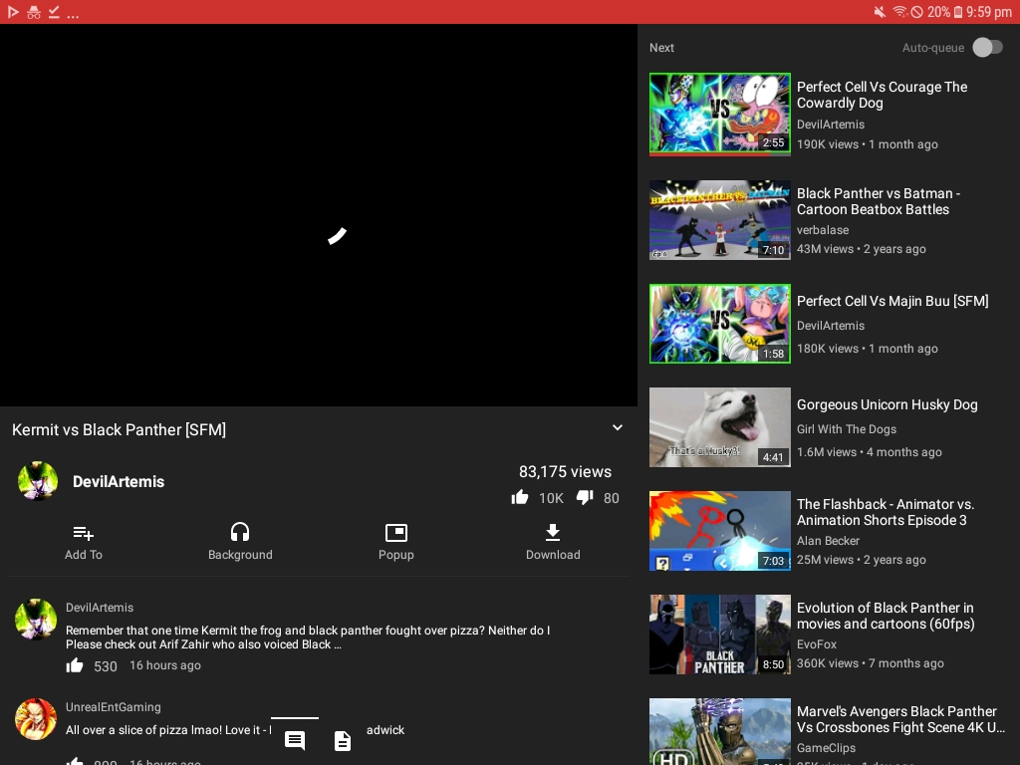Open the incognito icon in the status bar
This screenshot has width=1020, height=765.
click(x=34, y=13)
